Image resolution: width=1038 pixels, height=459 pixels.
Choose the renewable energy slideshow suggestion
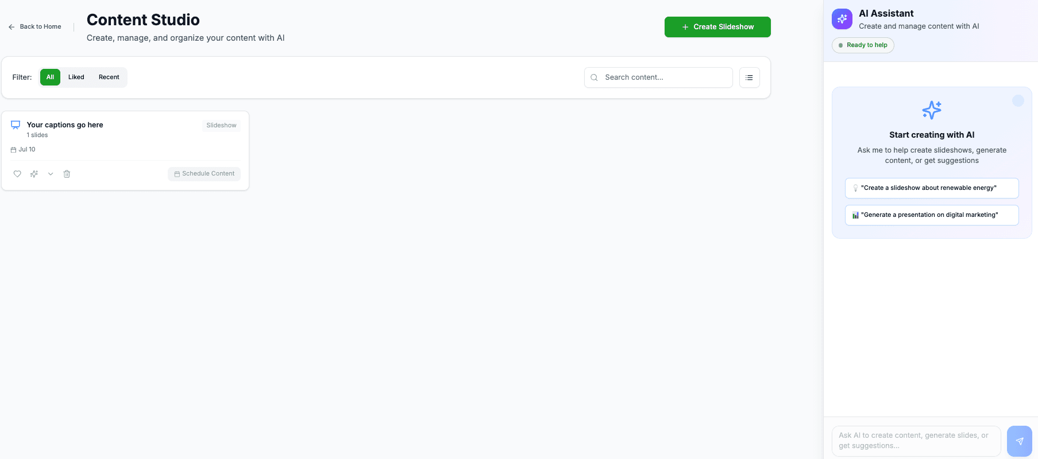tap(932, 188)
